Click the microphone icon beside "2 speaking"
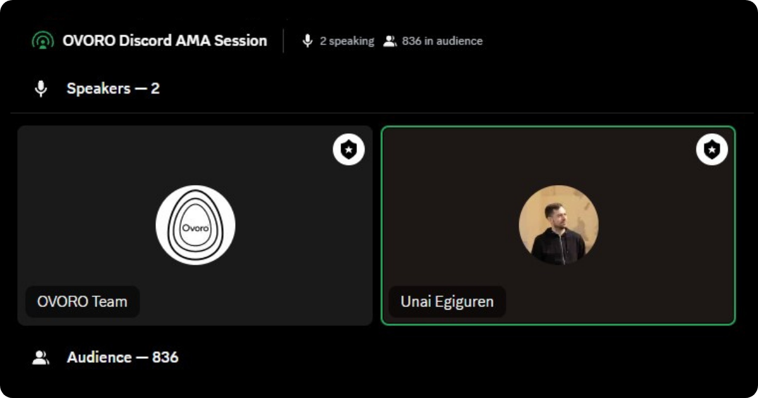This screenshot has width=758, height=398. tap(308, 41)
